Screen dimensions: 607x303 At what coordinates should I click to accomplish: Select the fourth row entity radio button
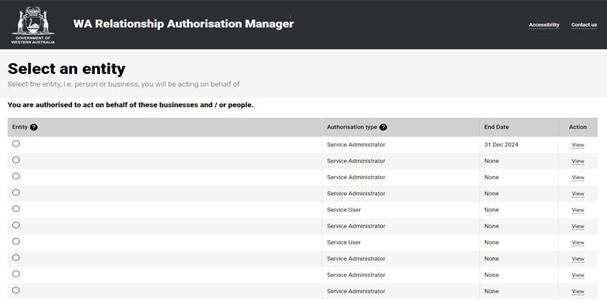(16, 192)
